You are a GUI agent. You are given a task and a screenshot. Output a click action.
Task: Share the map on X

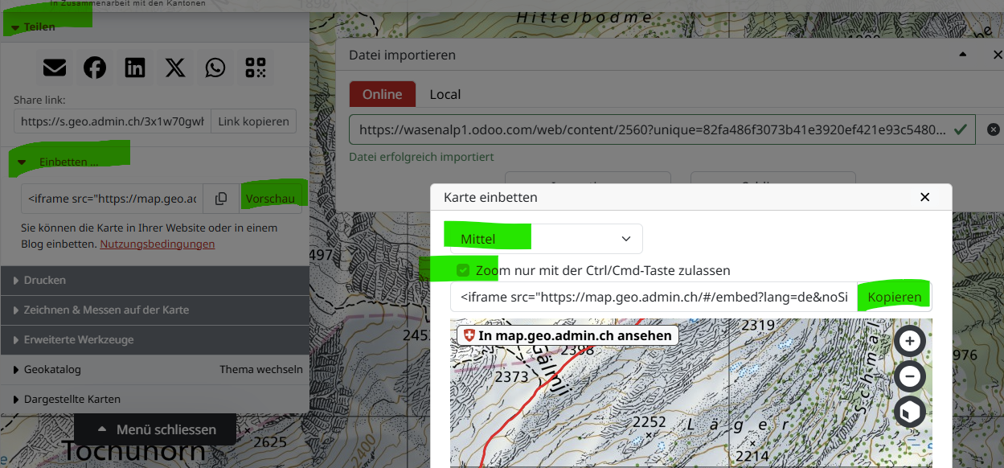175,68
